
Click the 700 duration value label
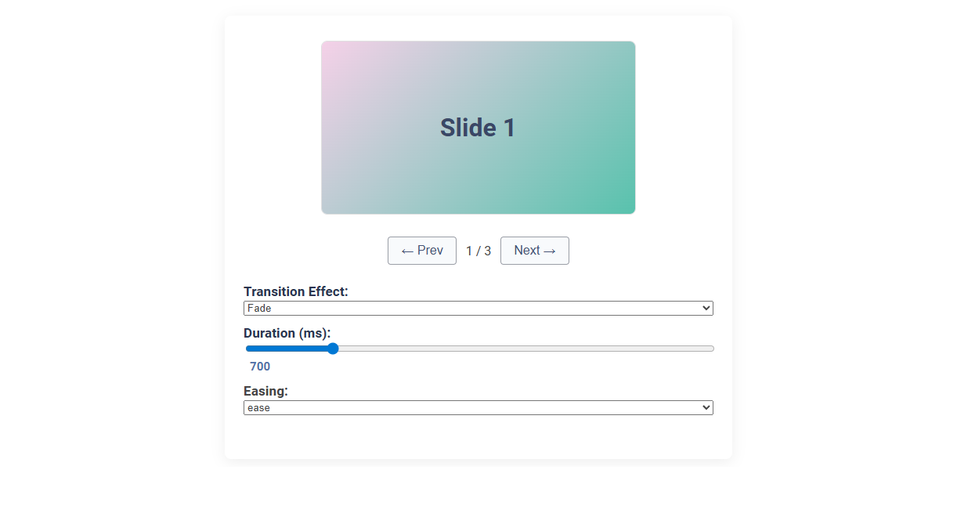point(259,366)
